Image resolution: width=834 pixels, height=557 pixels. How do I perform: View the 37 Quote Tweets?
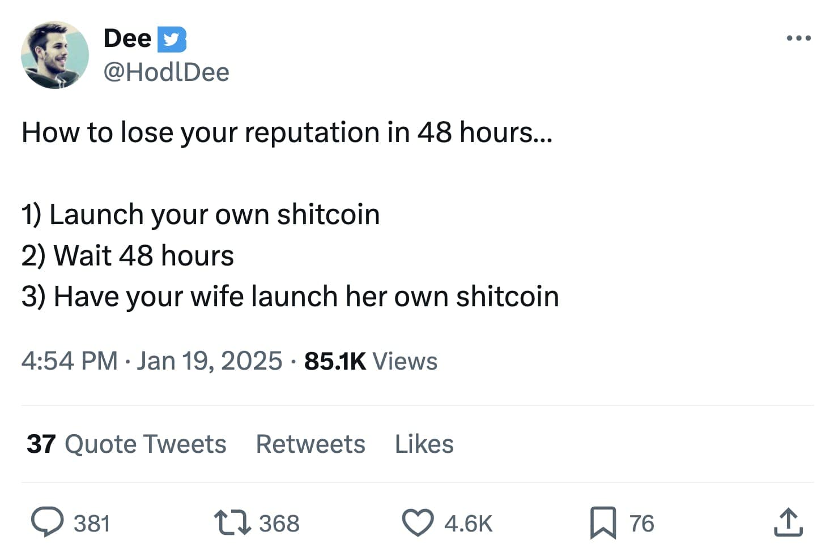pyautogui.click(x=127, y=444)
